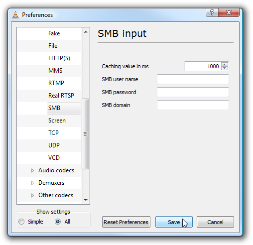Image resolution: width=253 pixels, height=245 pixels.
Task: Click the Save button
Action: coord(174,222)
